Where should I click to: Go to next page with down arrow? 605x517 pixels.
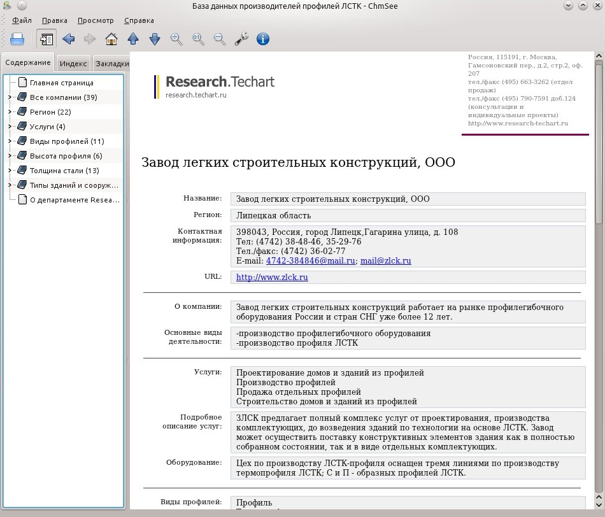(x=155, y=39)
